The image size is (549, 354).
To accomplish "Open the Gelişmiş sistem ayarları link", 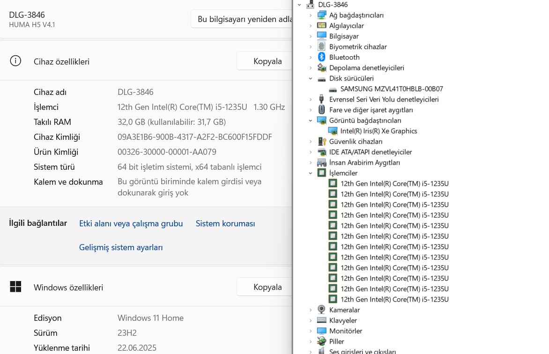I will (x=121, y=247).
